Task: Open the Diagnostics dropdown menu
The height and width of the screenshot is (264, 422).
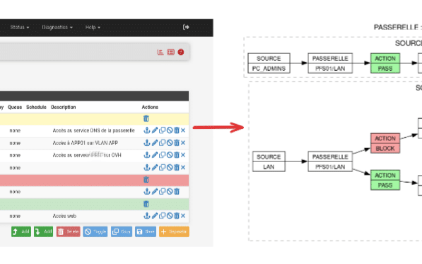Action: tap(57, 27)
